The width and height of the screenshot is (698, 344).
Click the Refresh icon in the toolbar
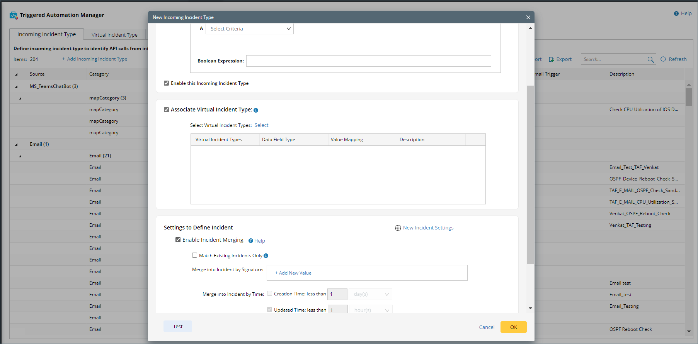tap(663, 59)
